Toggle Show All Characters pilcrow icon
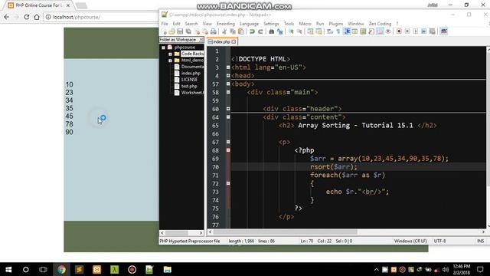Viewport: 490px width, 276px height. pyautogui.click(x=338, y=31)
